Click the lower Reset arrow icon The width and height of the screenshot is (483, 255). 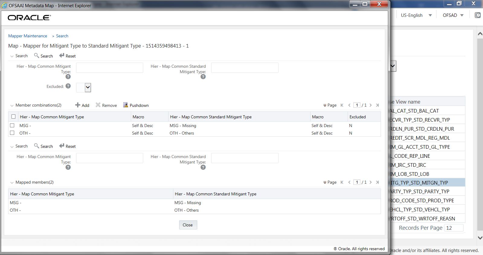[62, 146]
